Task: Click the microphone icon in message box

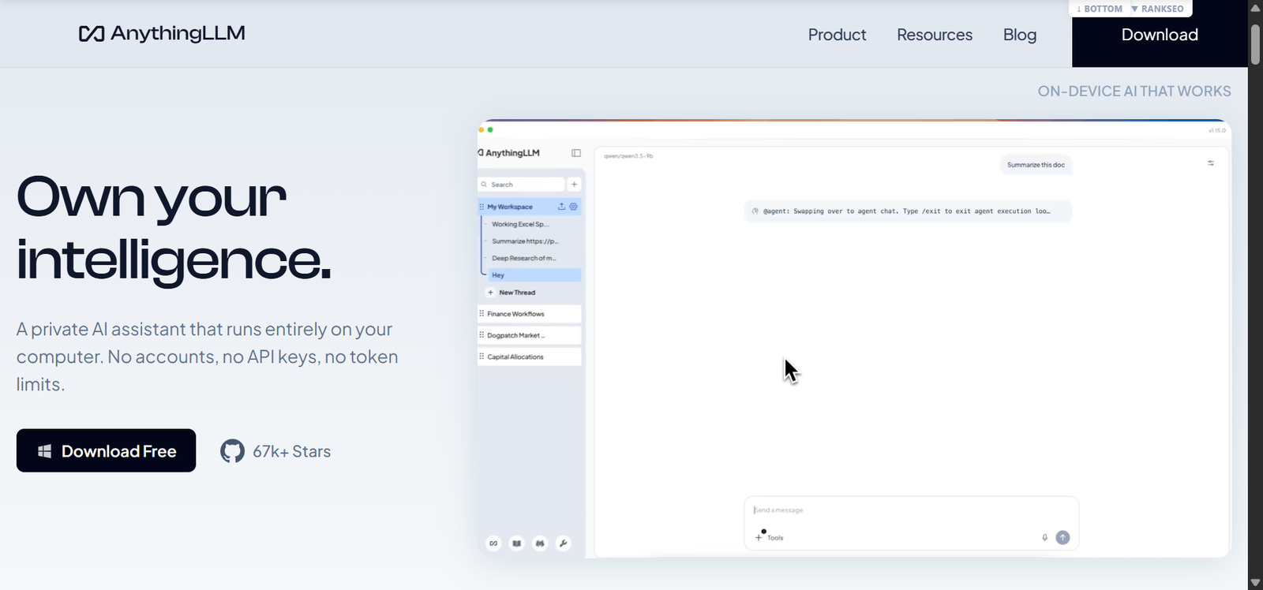Action: click(x=1044, y=537)
